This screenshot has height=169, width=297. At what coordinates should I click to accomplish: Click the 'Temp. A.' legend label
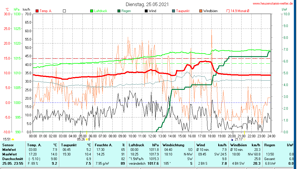tap(46, 11)
